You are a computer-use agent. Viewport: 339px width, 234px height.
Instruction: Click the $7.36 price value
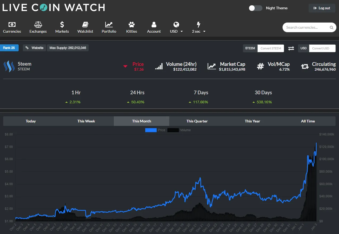pos(139,69)
